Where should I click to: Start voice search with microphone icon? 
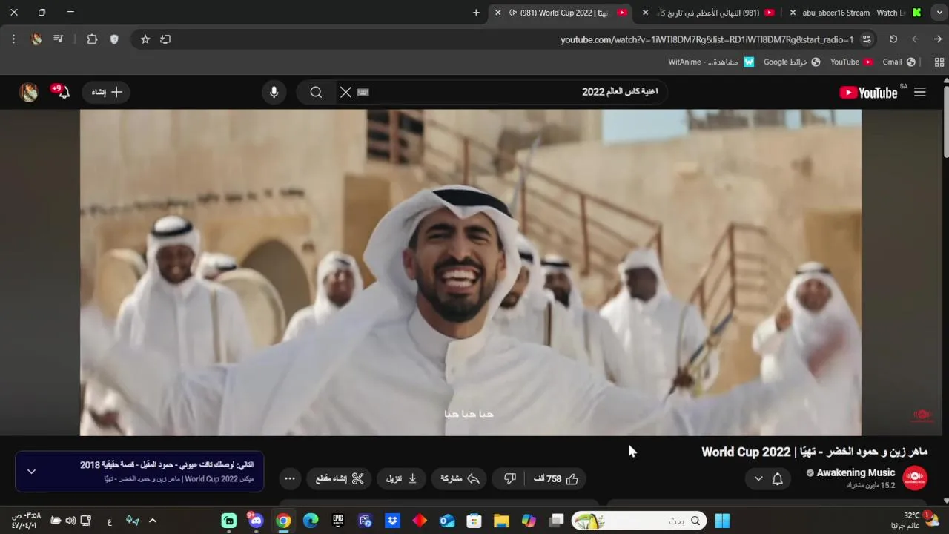(x=274, y=92)
